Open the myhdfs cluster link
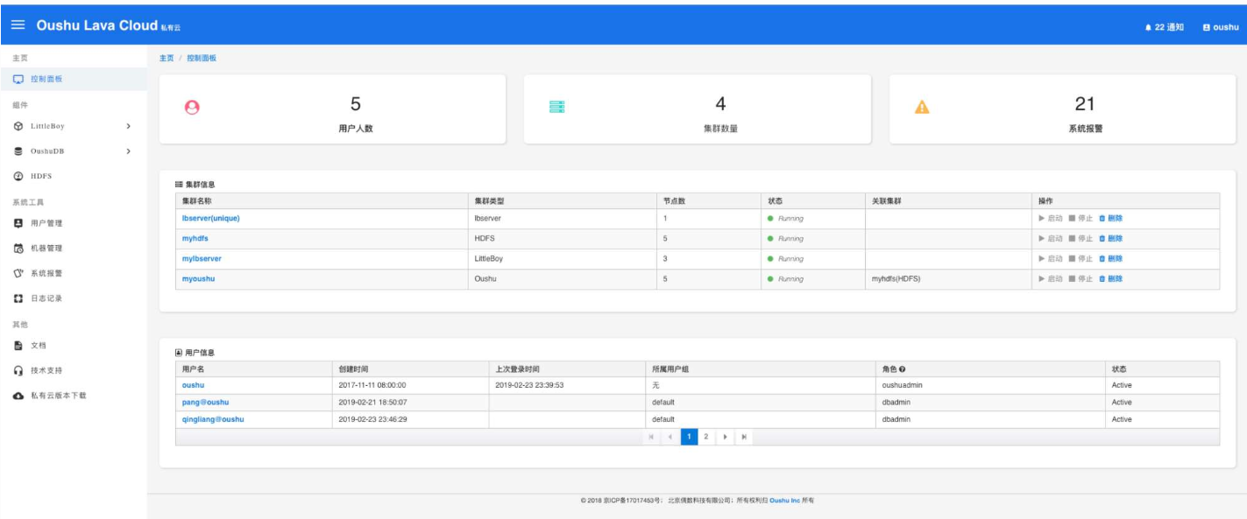Screen dimensions: 1247x519 [195, 238]
